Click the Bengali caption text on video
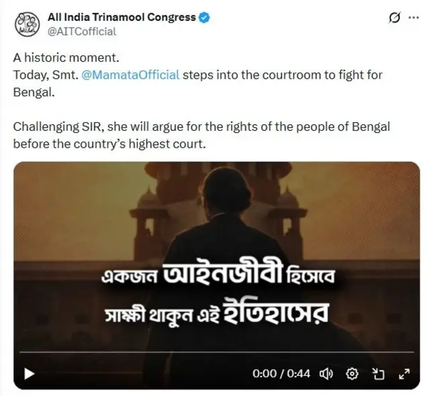 click(216, 295)
